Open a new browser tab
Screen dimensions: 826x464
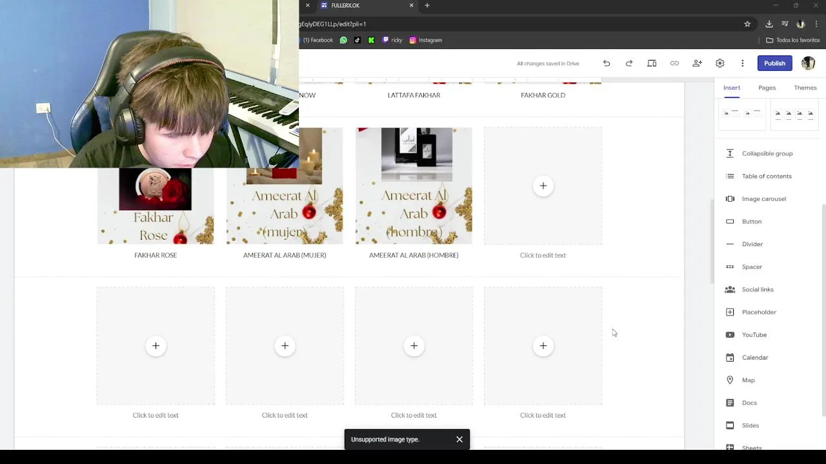click(427, 5)
